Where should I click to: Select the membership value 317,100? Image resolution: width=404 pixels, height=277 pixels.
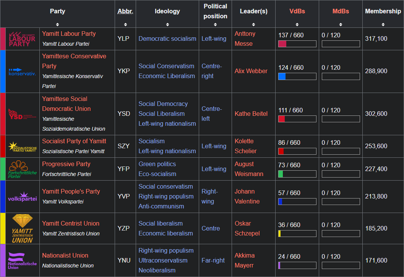[376, 38]
